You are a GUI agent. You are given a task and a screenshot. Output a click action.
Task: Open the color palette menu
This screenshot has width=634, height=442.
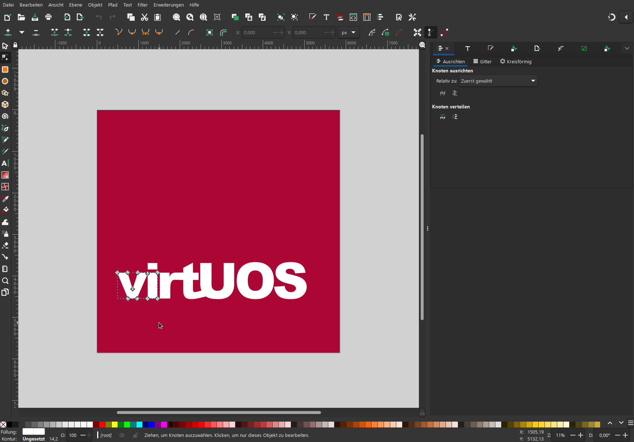click(631, 423)
